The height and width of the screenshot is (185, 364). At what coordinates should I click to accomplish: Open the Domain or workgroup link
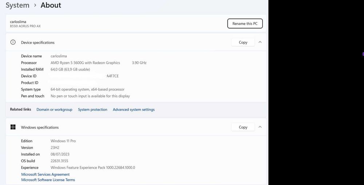54,110
